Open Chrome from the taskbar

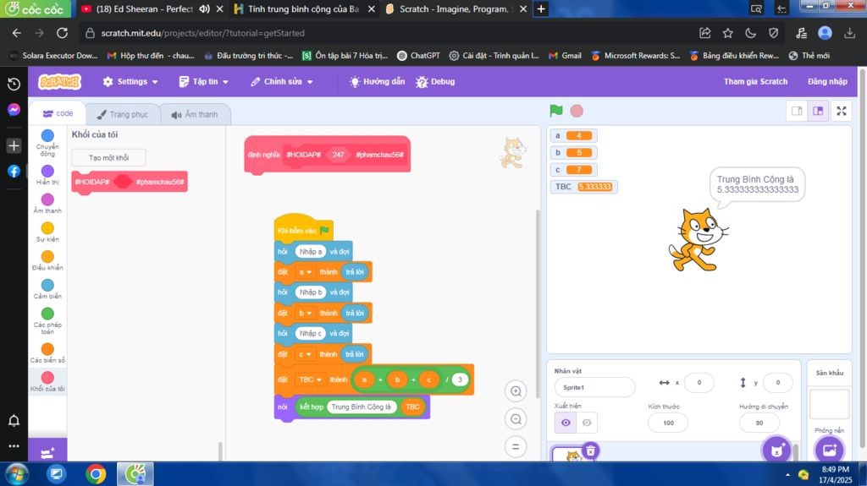coord(96,474)
